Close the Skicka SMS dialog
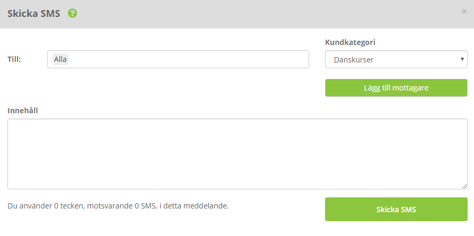 464,12
